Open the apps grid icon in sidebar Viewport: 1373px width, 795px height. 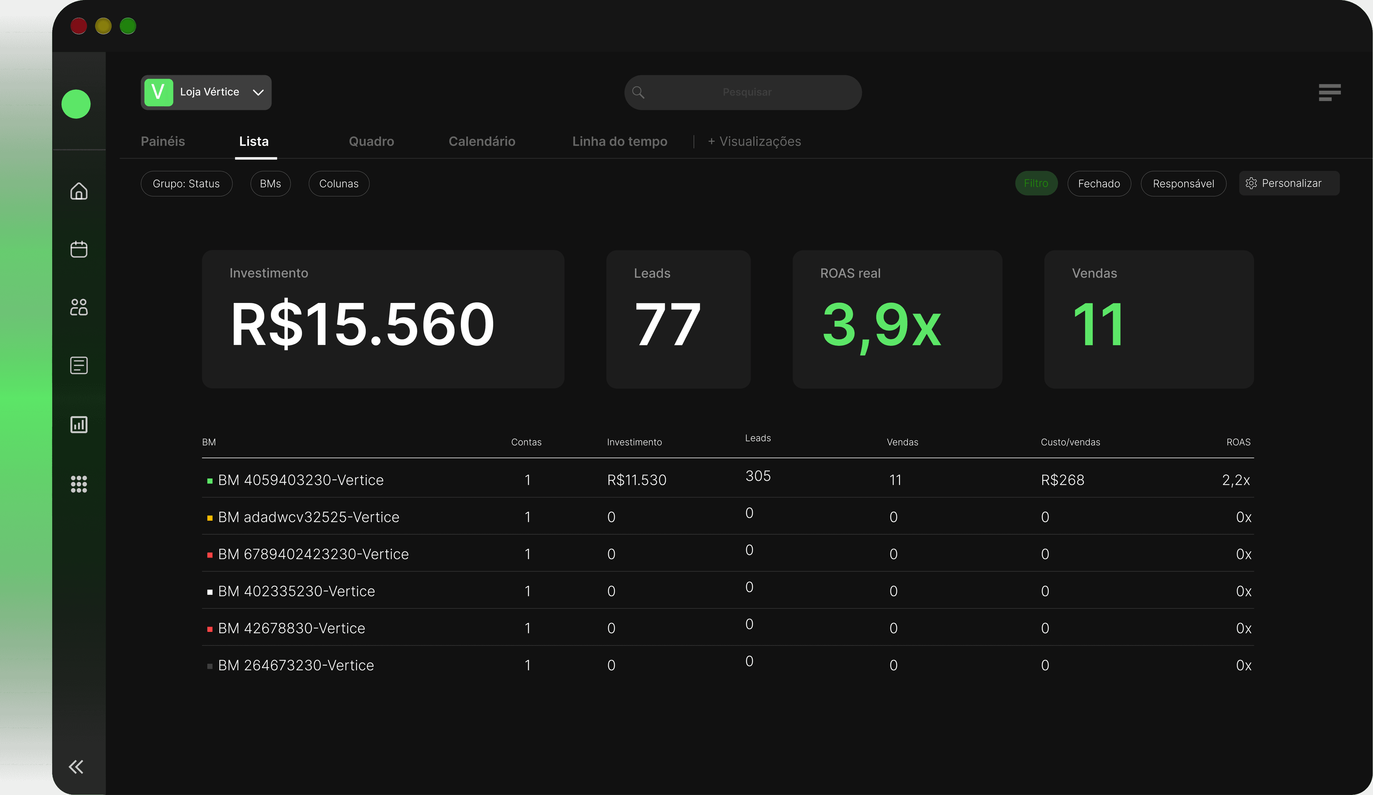[x=79, y=484]
